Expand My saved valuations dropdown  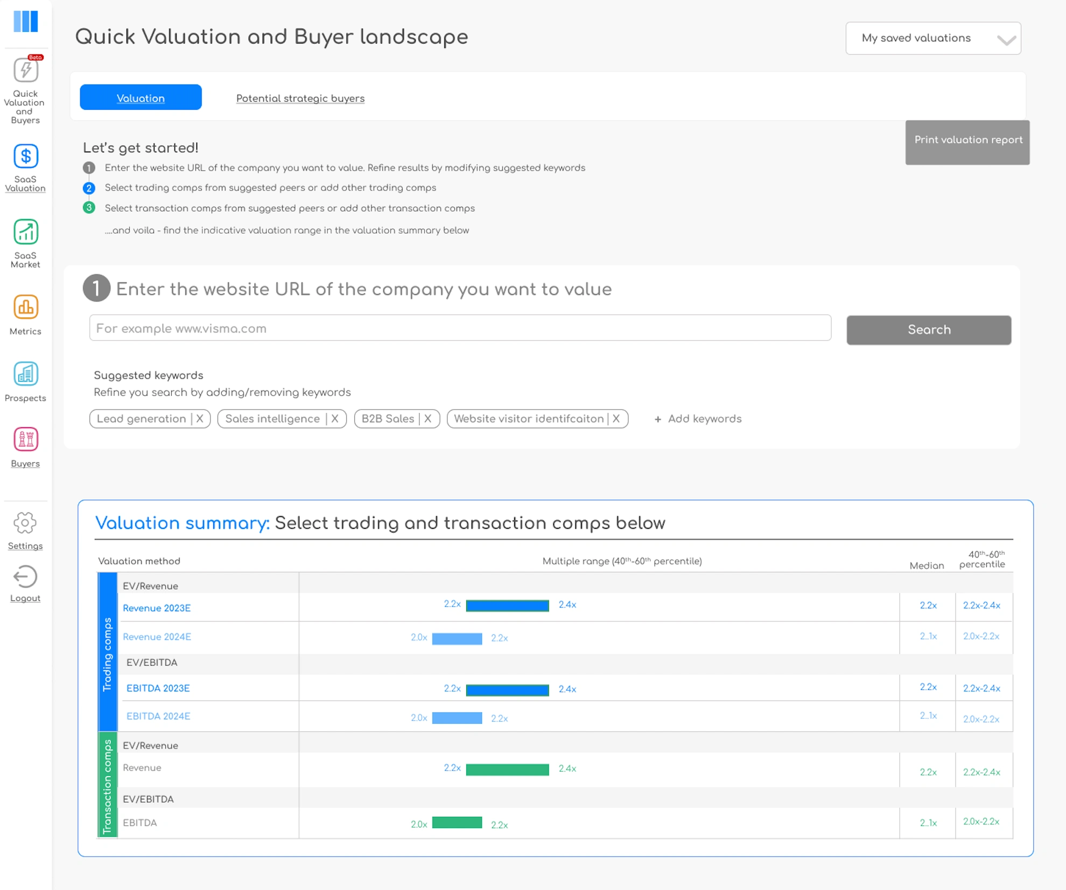point(933,38)
